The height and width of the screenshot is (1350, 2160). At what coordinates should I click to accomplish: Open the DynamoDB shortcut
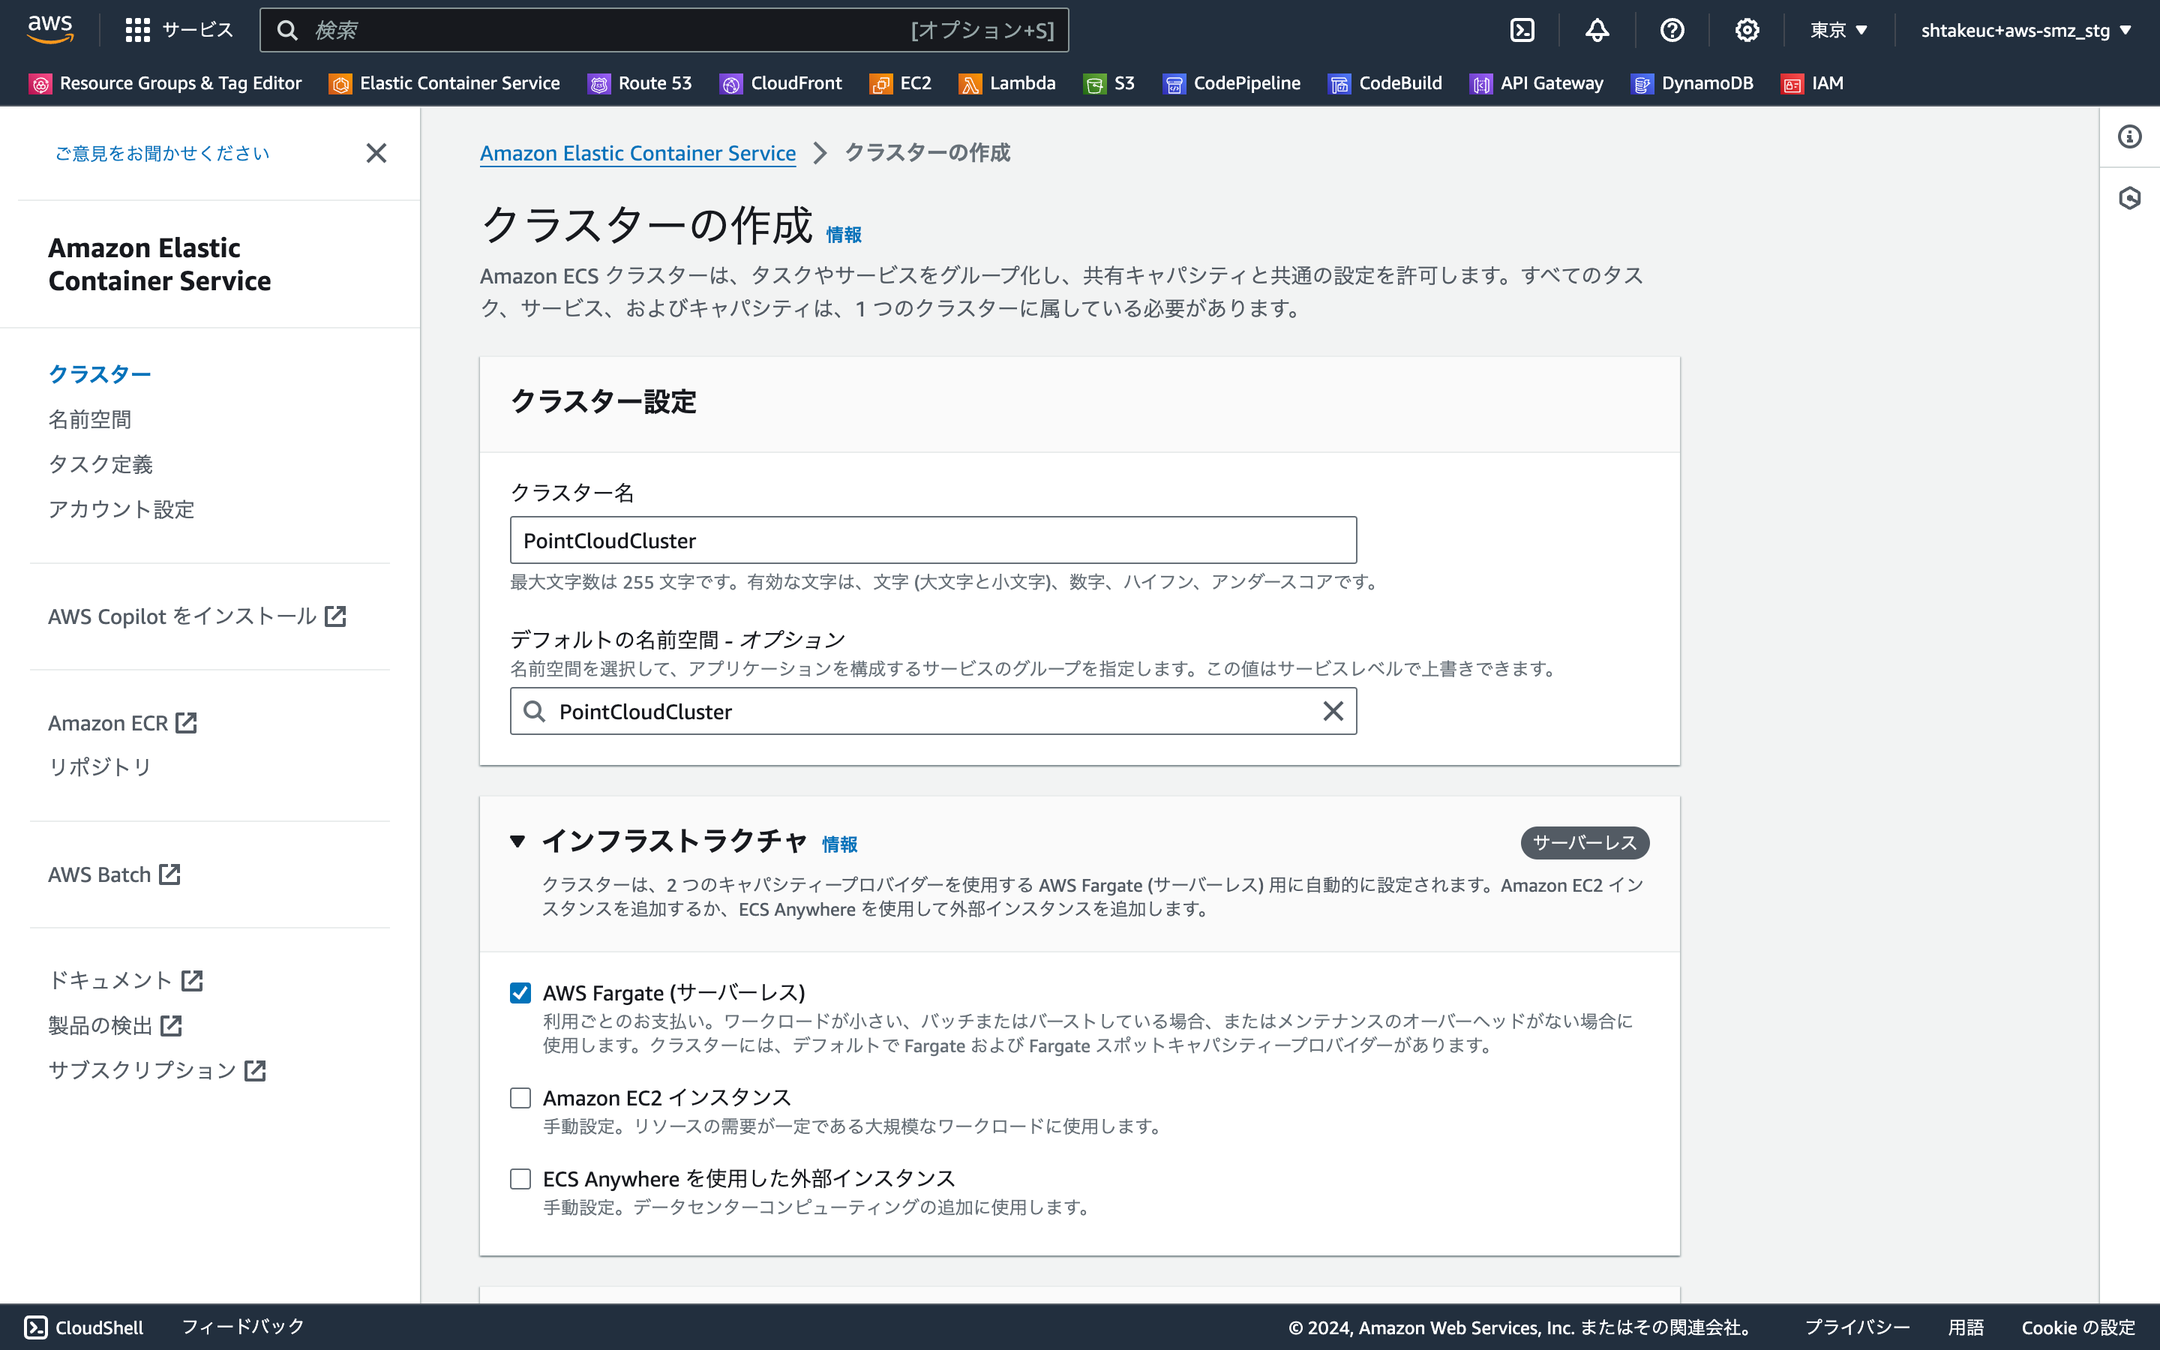tap(1692, 83)
